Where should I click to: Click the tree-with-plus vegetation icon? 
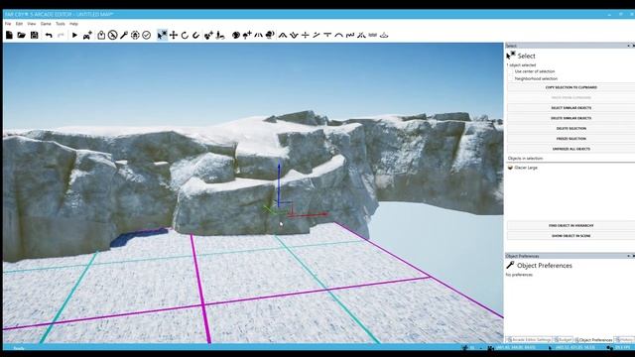coord(247,36)
